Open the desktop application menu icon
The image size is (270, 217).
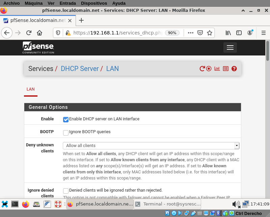coord(5,204)
